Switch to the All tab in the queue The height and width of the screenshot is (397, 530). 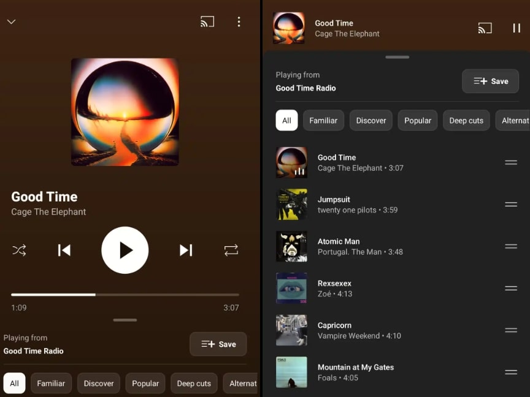click(286, 120)
